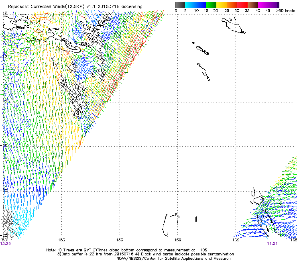Choose the magenta 40–45 knots color segment
Viewport: 297px width, 261px height.
pos(263,5)
